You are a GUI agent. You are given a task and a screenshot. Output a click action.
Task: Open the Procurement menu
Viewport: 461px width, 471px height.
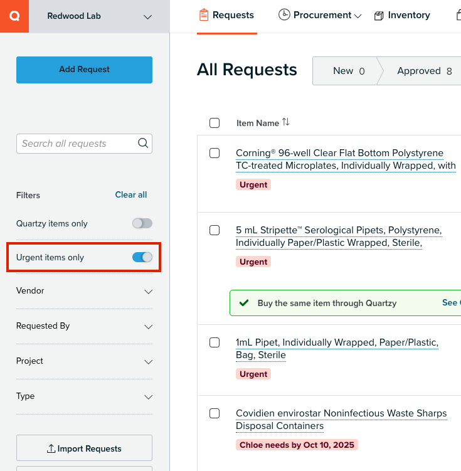(x=320, y=15)
